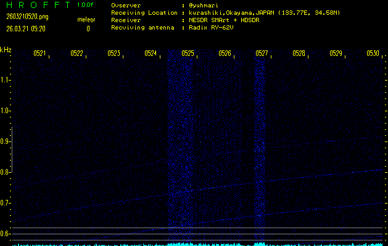Click the Radix RY-62V antenna text

click(211, 28)
